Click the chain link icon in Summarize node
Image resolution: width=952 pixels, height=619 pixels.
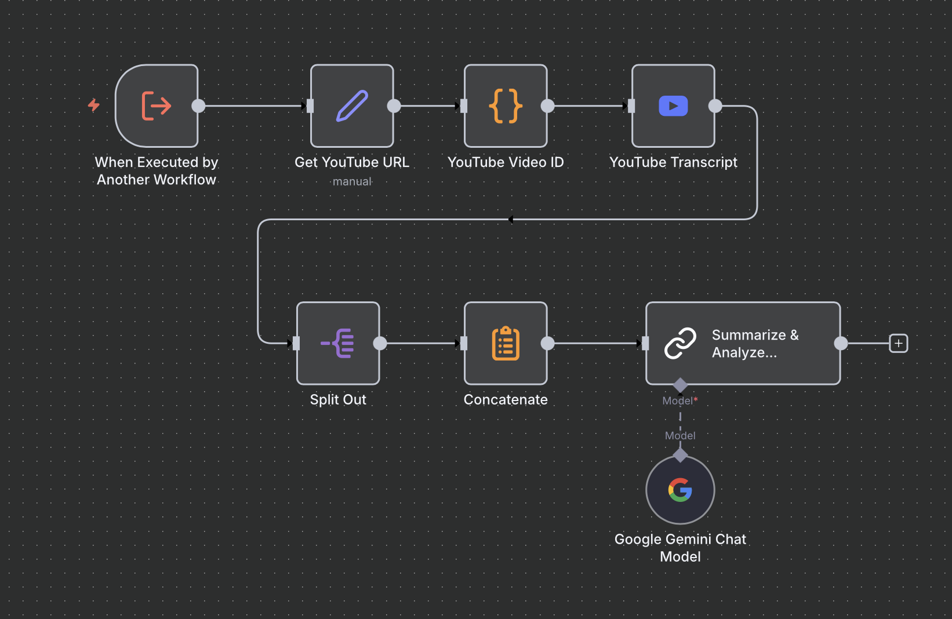[x=680, y=343]
